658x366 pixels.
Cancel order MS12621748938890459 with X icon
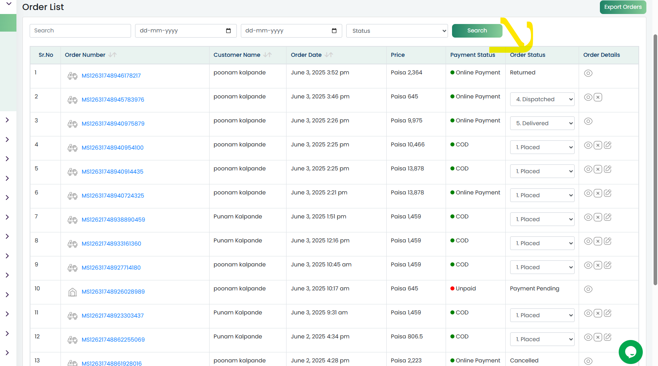tap(598, 217)
